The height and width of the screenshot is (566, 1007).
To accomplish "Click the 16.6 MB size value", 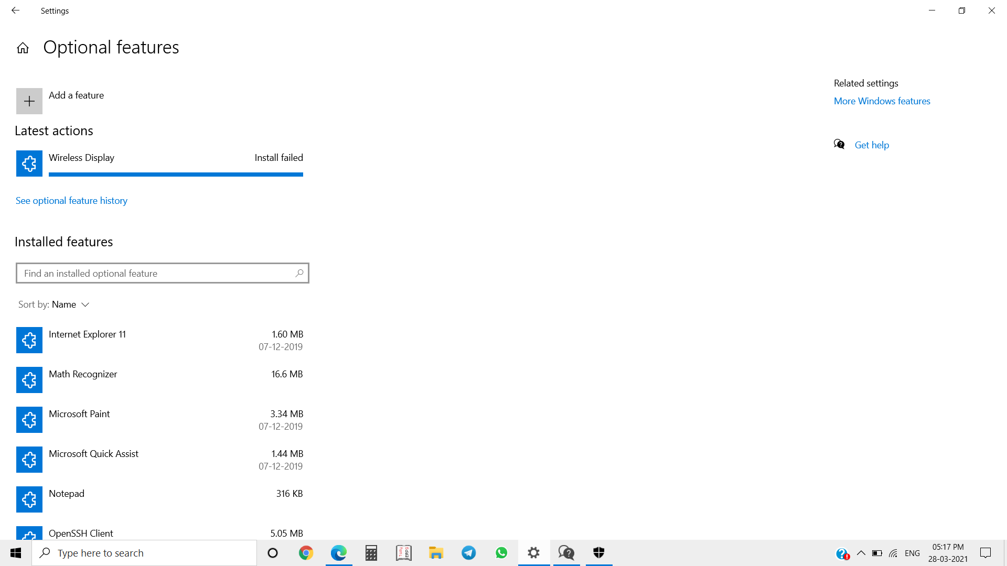I will coord(287,374).
